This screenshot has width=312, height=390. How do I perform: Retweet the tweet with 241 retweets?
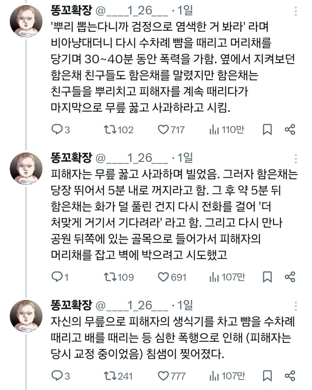(x=110, y=376)
